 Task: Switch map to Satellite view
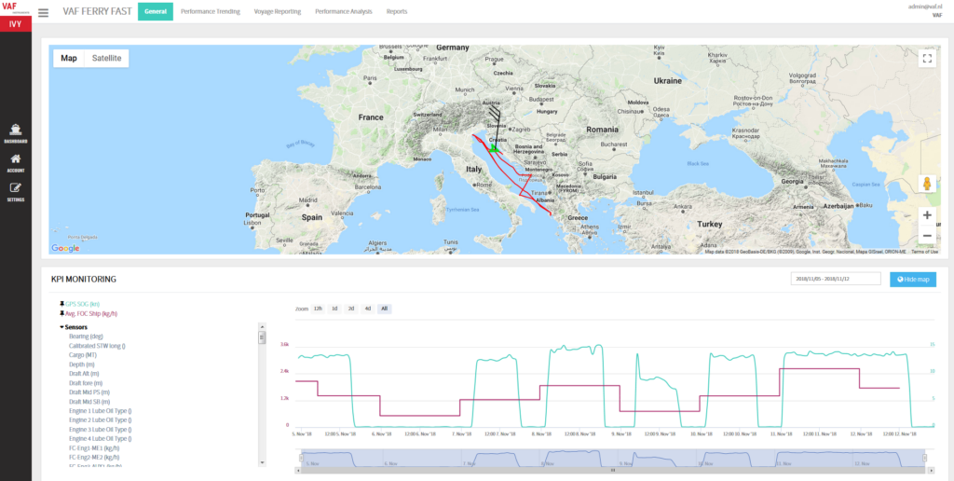106,58
